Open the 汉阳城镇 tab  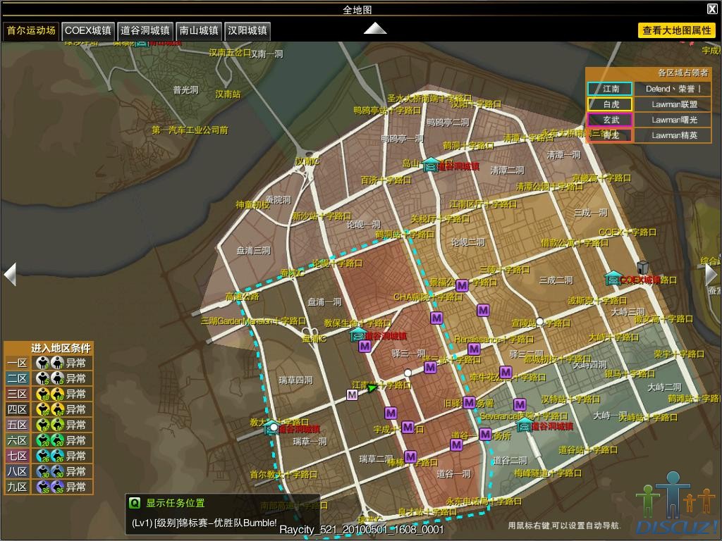(247, 31)
